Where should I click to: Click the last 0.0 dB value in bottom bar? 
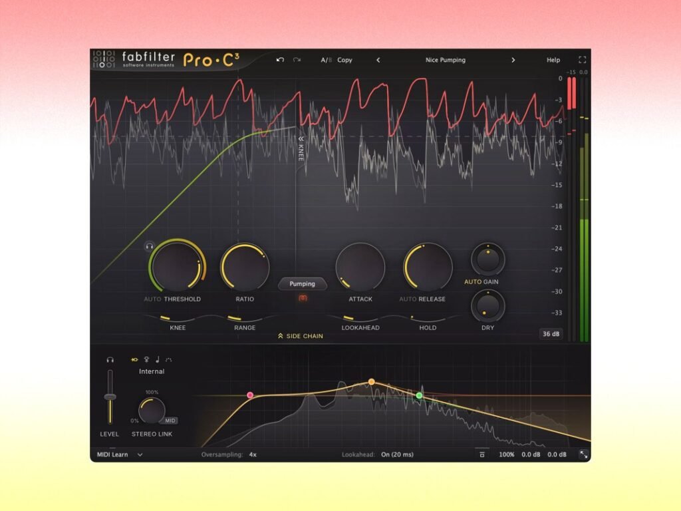(x=557, y=454)
